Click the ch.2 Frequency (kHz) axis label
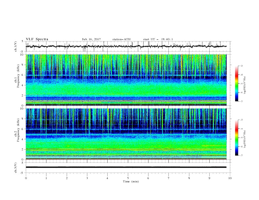This screenshot has height=200, width=259. tap(17, 130)
